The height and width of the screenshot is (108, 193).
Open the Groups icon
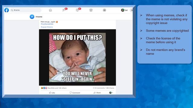click(x=104, y=10)
